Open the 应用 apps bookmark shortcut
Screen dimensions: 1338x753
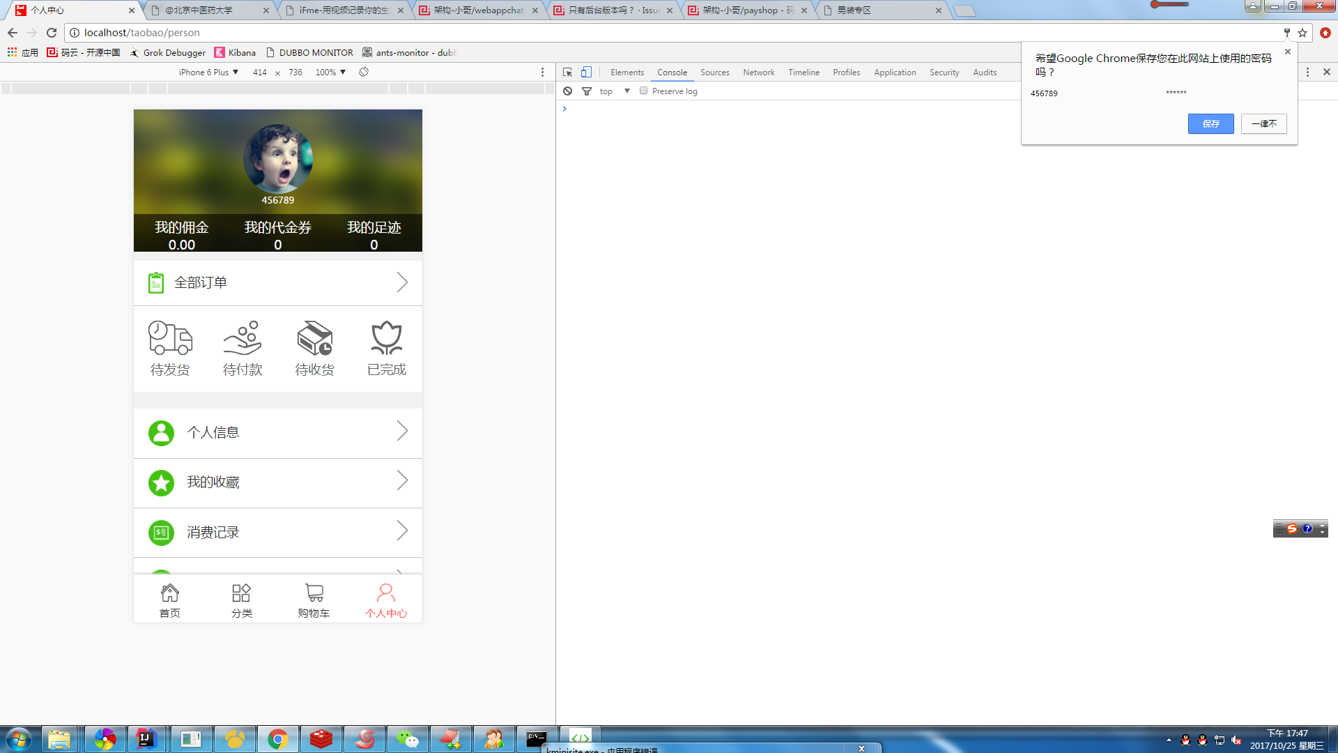tap(22, 52)
